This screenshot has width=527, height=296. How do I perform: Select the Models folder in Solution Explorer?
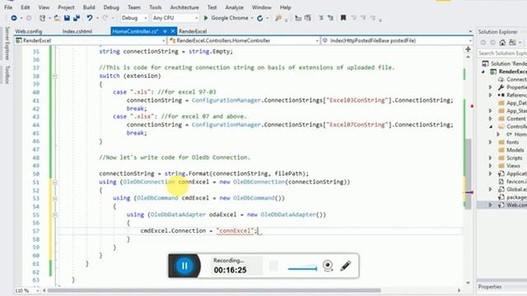[515, 150]
